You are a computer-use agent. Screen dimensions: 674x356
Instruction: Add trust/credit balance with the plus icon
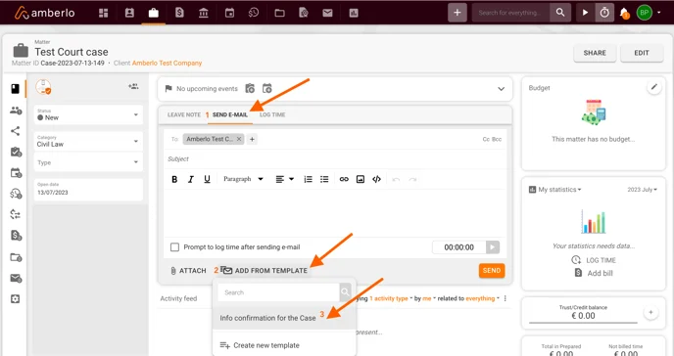click(x=650, y=312)
